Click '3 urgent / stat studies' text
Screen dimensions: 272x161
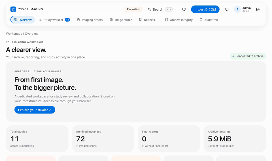coord(221,146)
